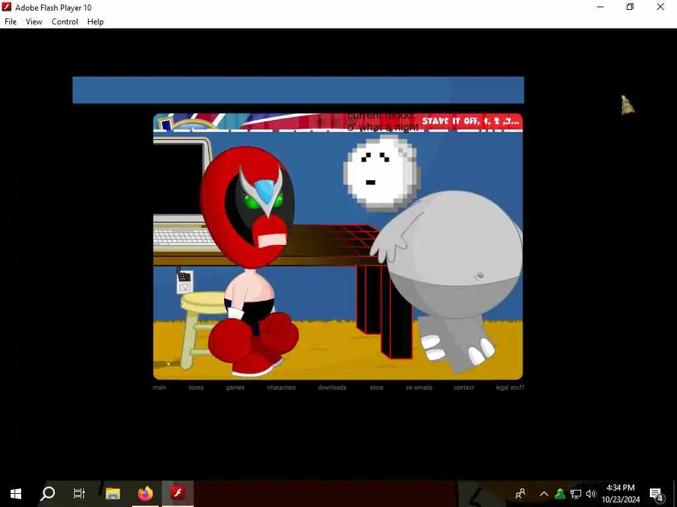Click the Adobe Flash Player title bar icon

point(7,7)
